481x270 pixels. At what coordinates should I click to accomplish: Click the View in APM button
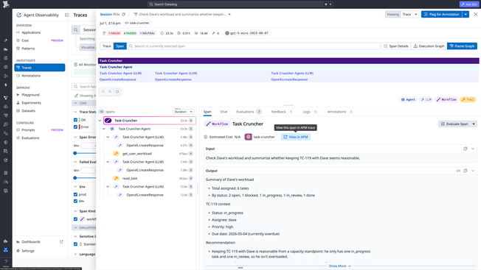(x=295, y=137)
